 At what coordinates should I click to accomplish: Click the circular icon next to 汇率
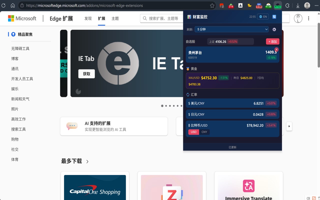188,94
